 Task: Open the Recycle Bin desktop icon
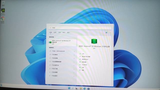[x=3, y=3]
